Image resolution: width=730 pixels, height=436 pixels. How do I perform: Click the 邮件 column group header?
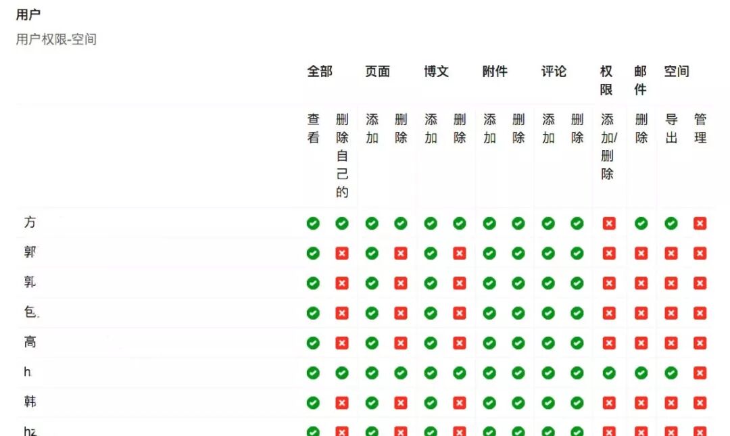640,80
